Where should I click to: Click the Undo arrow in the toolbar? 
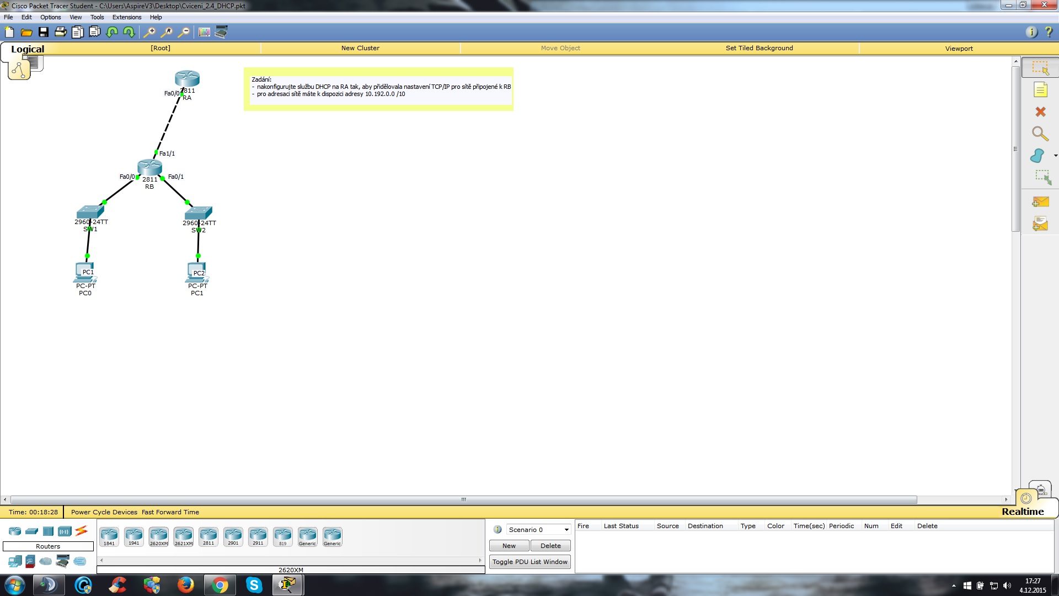112,32
